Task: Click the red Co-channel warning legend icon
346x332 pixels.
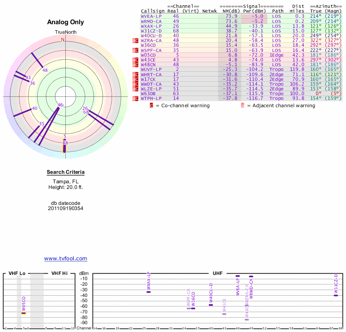Action: (x=151, y=105)
